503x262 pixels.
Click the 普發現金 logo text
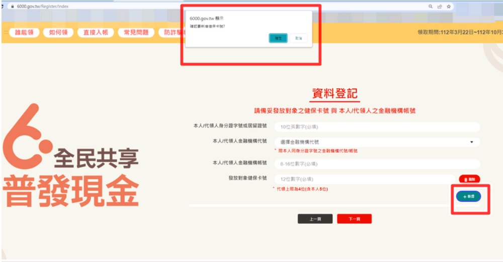[x=71, y=191]
